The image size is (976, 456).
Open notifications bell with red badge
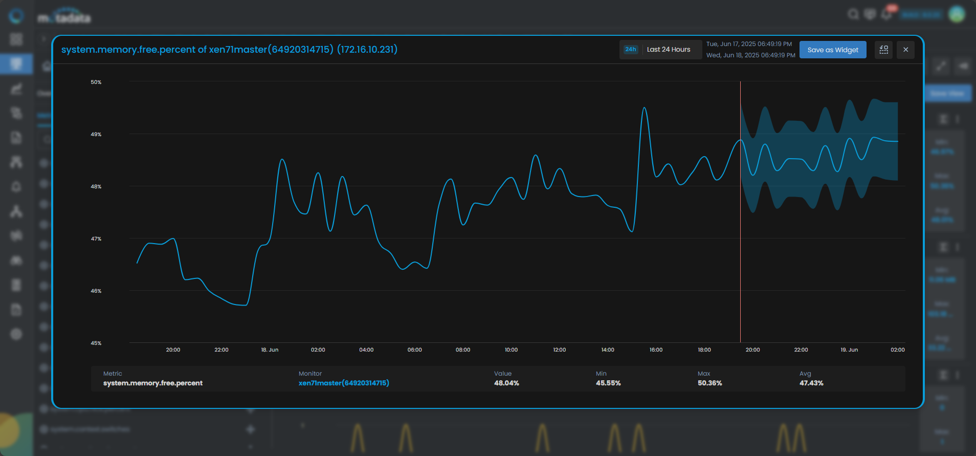click(x=887, y=14)
